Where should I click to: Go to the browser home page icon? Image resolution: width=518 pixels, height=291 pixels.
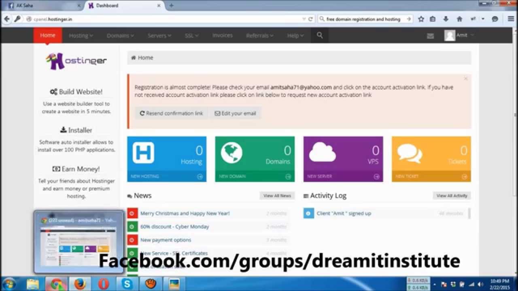[459, 19]
